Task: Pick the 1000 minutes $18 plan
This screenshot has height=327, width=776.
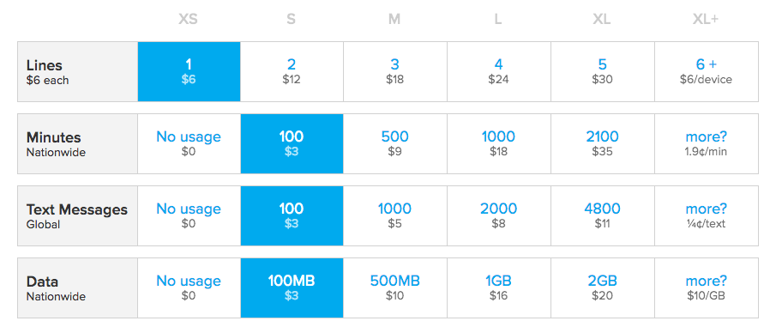Action: coord(498,143)
